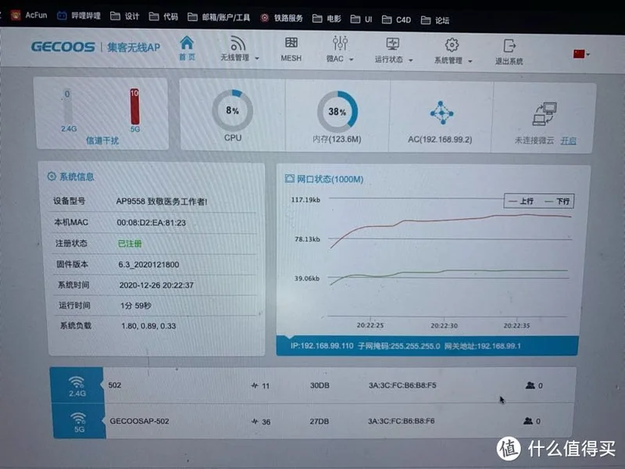Click the channel icon beside 36

pyautogui.click(x=255, y=421)
